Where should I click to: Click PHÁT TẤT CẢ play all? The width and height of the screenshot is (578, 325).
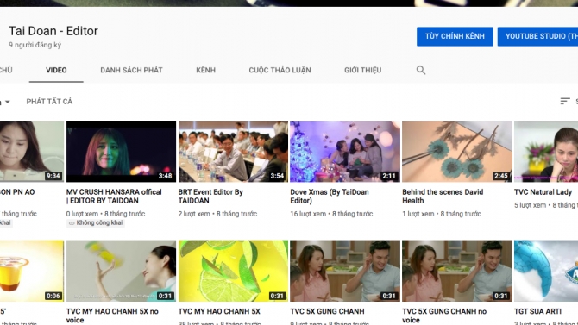(49, 102)
